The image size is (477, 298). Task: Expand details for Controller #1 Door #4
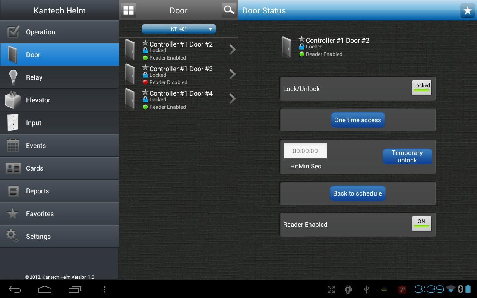pos(232,98)
